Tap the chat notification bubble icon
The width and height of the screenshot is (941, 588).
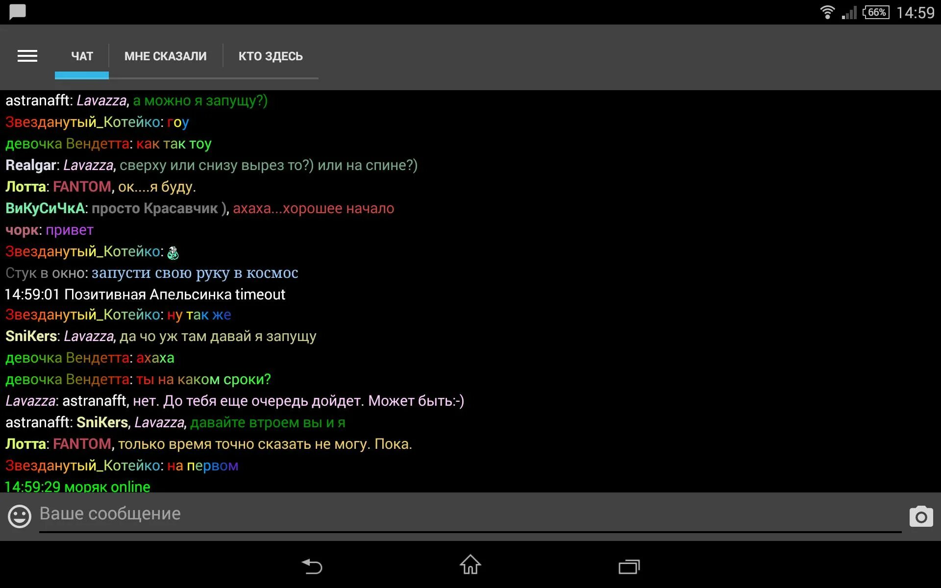(18, 12)
